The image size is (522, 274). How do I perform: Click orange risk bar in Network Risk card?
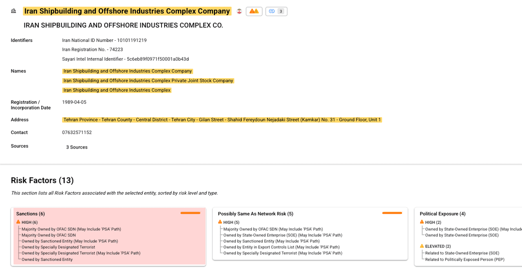[392, 213]
